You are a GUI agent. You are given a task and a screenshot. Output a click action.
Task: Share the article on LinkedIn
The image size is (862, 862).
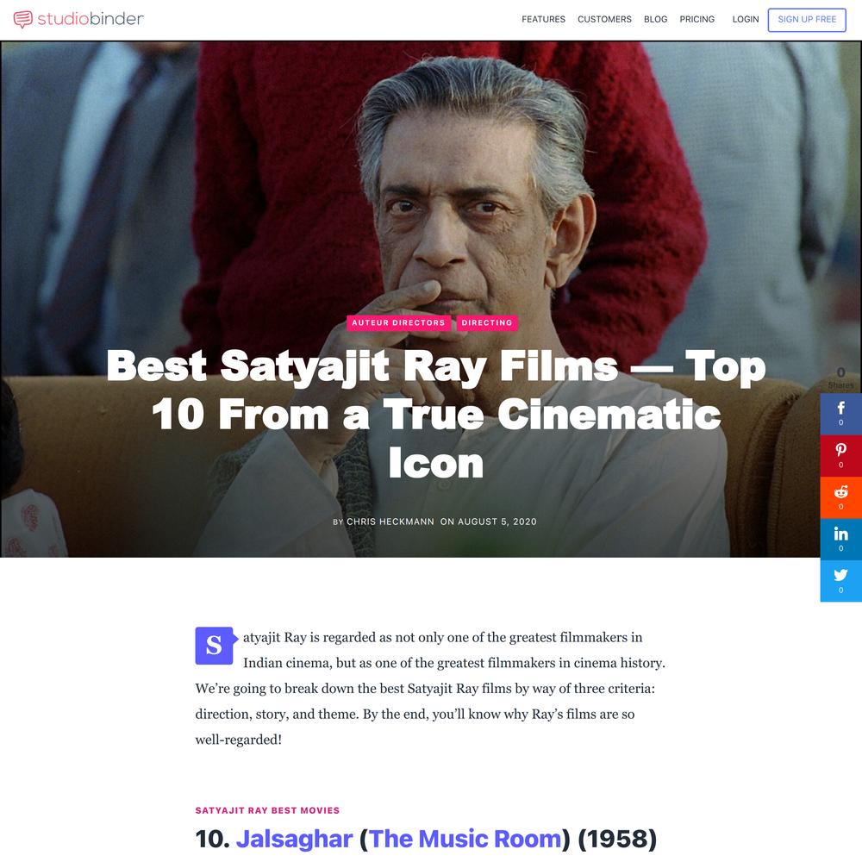point(840,540)
